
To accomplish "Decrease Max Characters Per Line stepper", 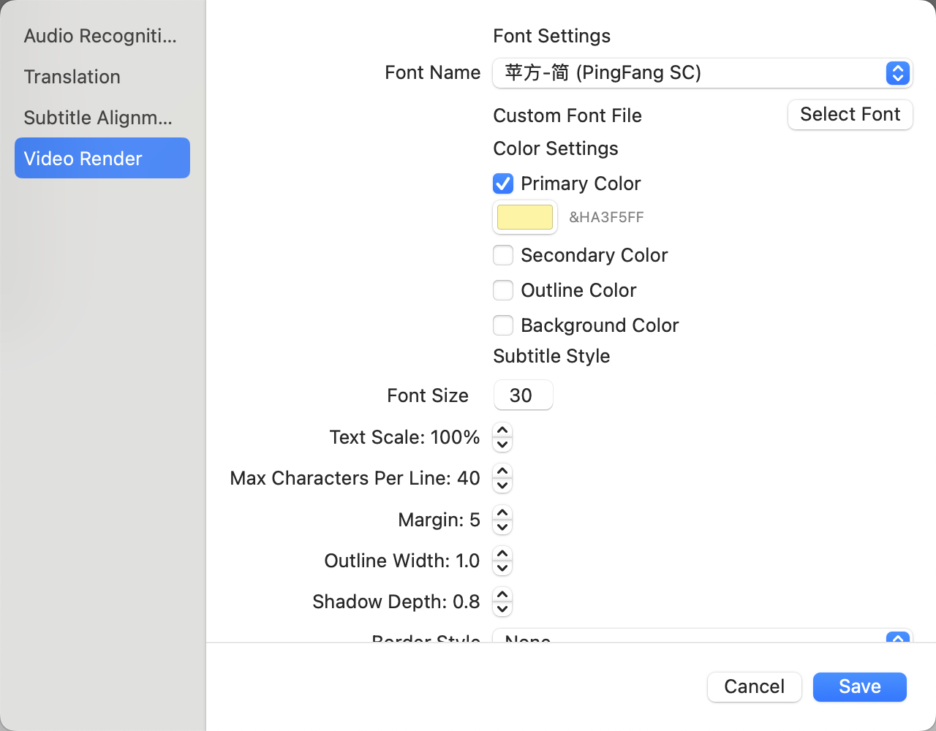I will pyautogui.click(x=502, y=485).
